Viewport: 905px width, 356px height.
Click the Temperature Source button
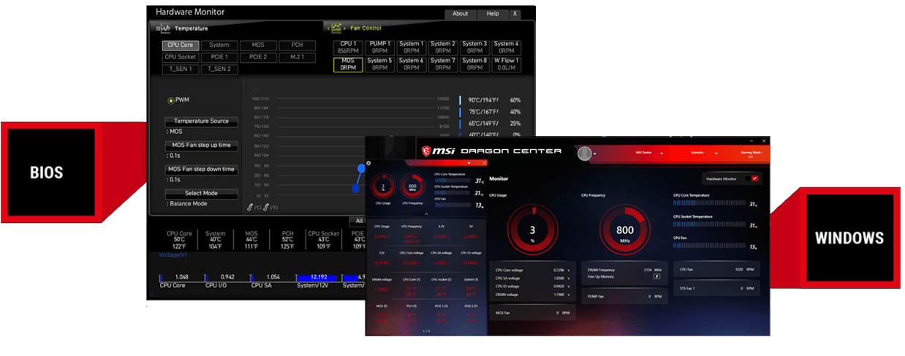(201, 121)
